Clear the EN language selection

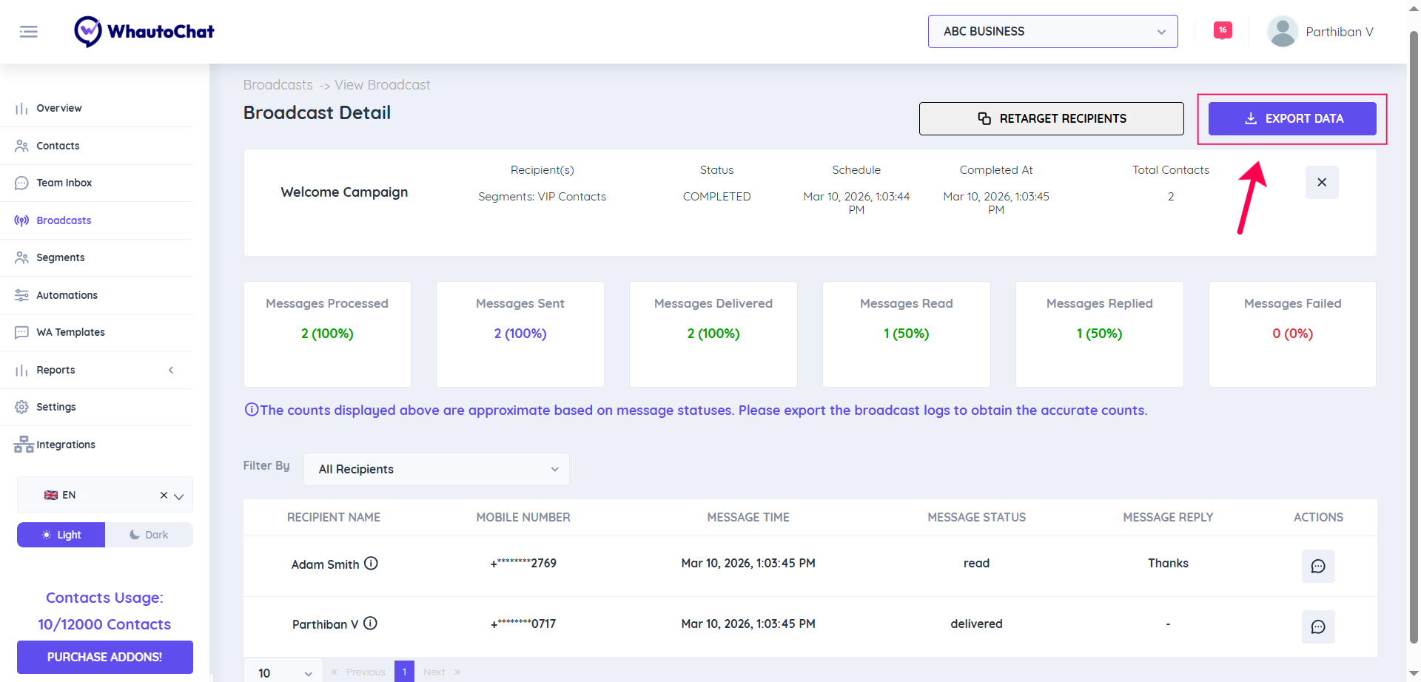coord(164,496)
